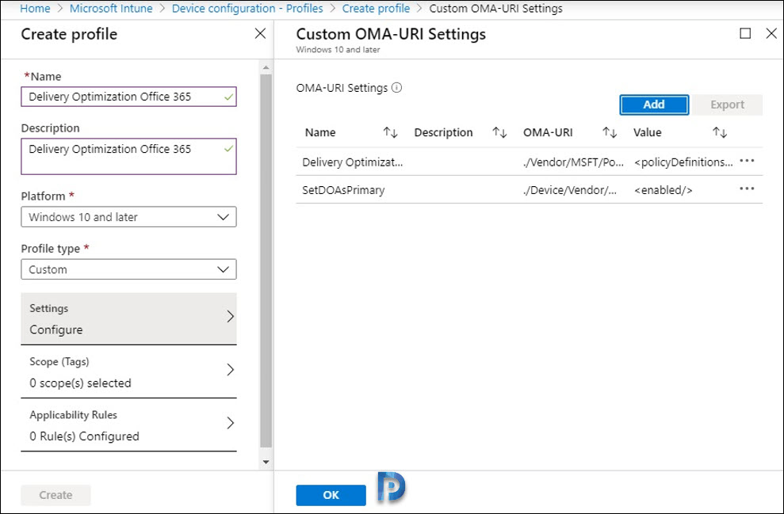Close the Create profile blade
Image resolution: width=784 pixels, height=514 pixels.
click(x=260, y=33)
